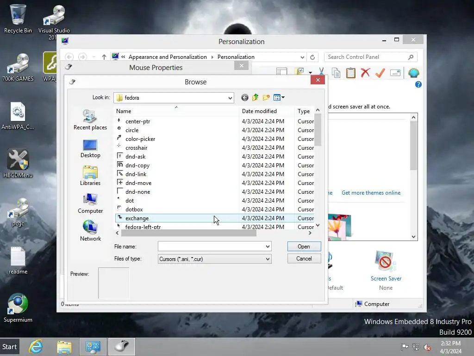Open File Explorer from the taskbar
Image resolution: width=474 pixels, height=356 pixels.
(x=64, y=347)
